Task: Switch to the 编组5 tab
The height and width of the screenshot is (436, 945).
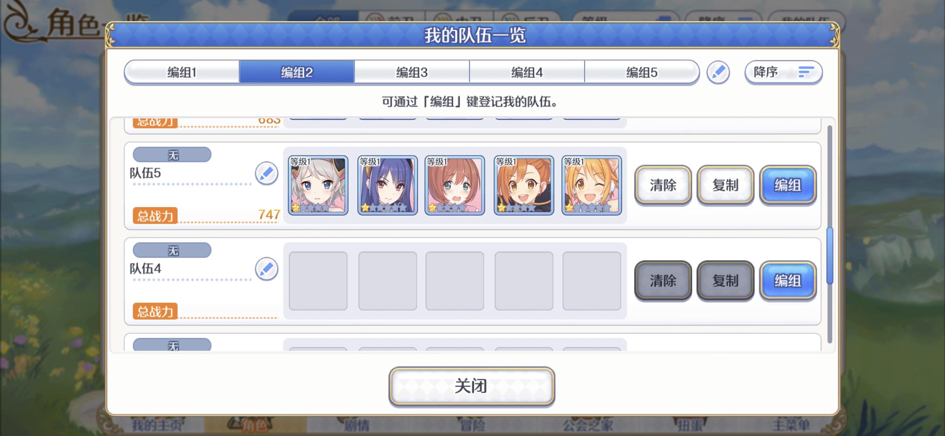Action: coord(642,72)
